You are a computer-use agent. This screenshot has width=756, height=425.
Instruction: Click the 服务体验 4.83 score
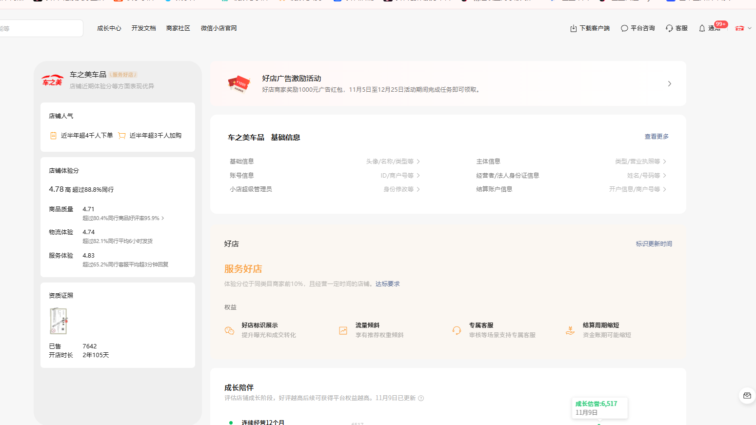[x=89, y=256]
